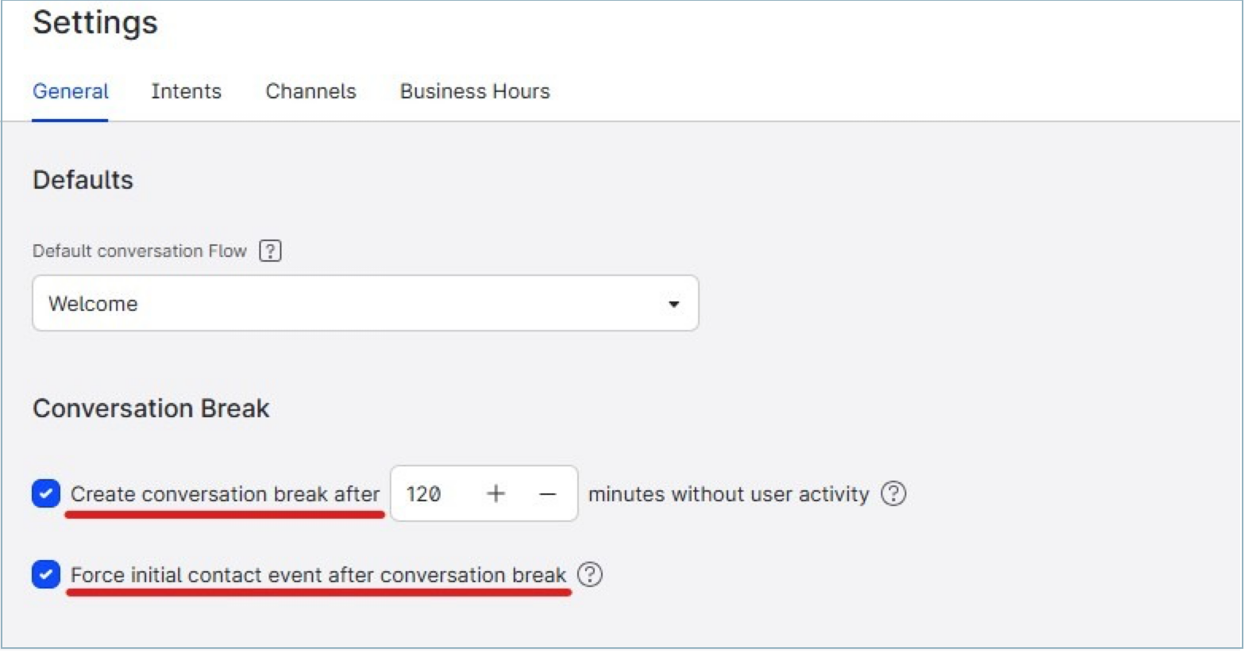Click the 120 minutes input field

pos(433,494)
